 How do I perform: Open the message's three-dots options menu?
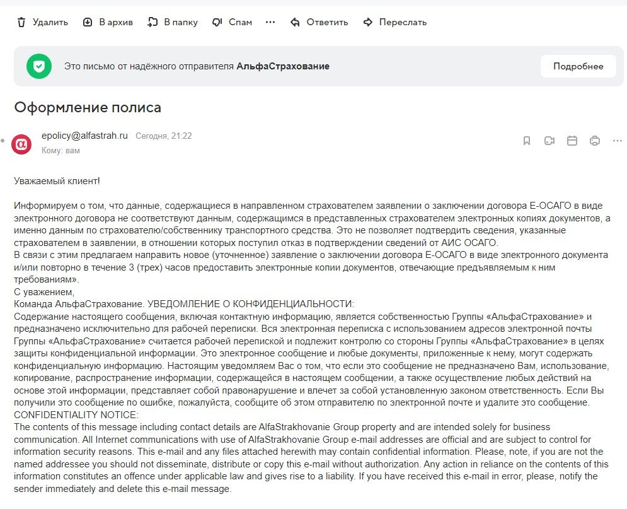point(617,141)
